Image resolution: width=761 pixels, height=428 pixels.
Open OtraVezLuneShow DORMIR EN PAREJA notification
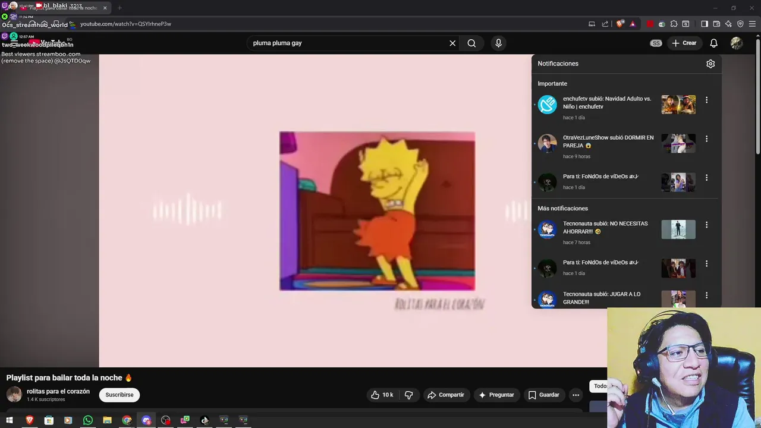(625, 147)
